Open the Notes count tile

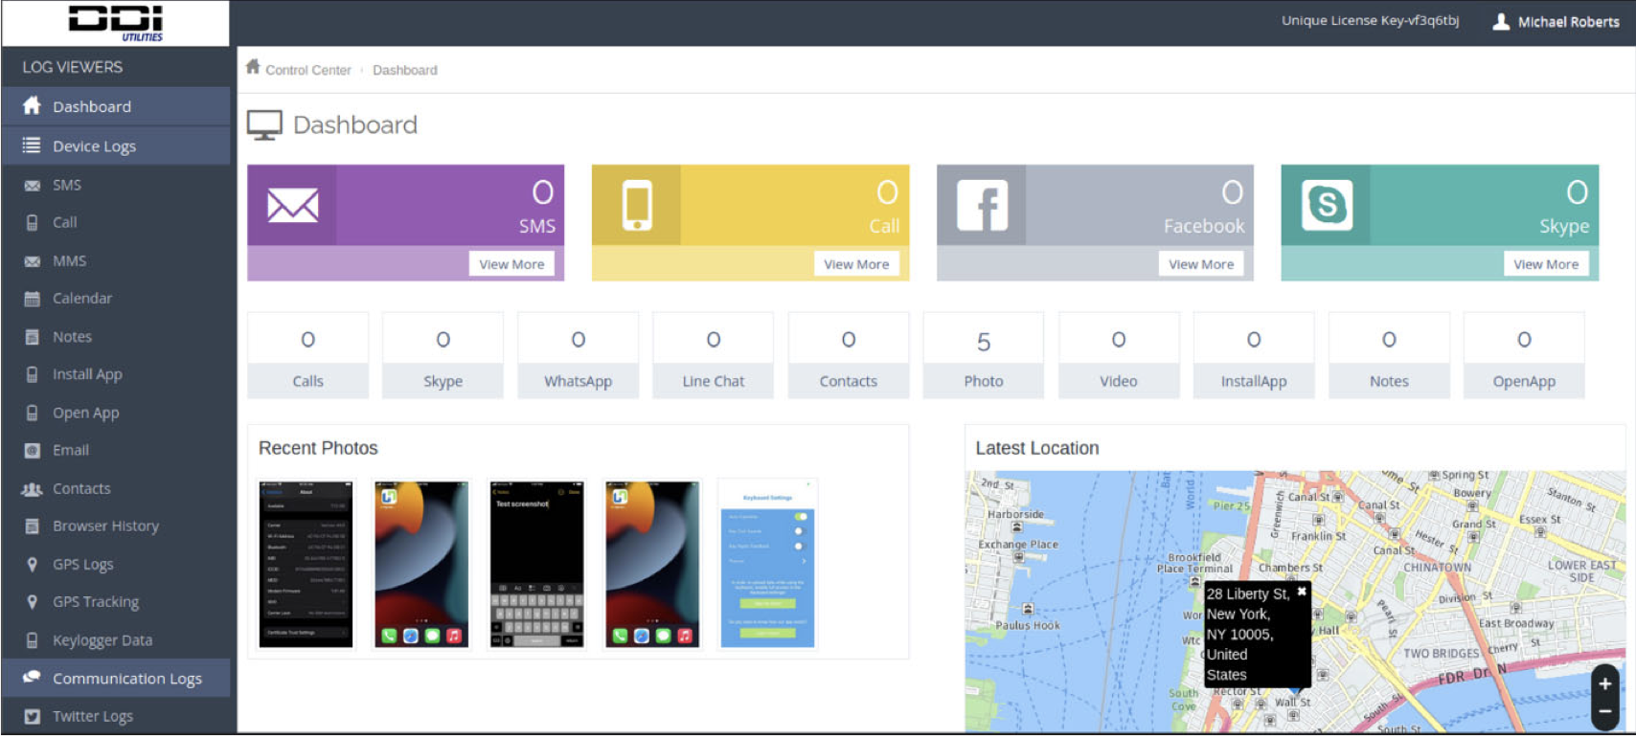1389,355
